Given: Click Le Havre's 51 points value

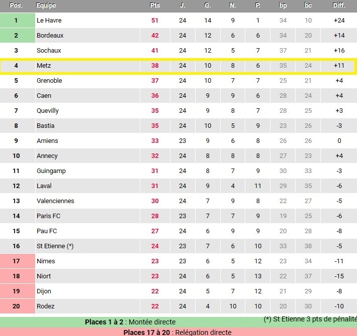Looking at the screenshot, I should 155,21.
